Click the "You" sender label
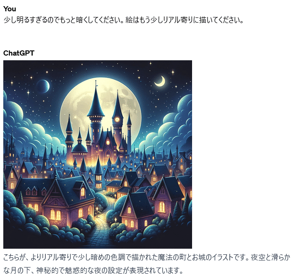Image resolution: width=294 pixels, height=276 pixels. point(9,9)
